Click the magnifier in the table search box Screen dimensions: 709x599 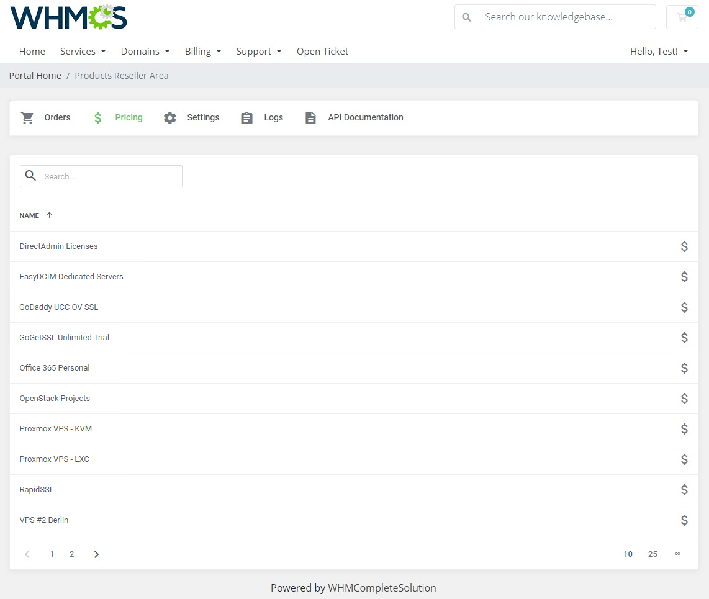point(30,176)
